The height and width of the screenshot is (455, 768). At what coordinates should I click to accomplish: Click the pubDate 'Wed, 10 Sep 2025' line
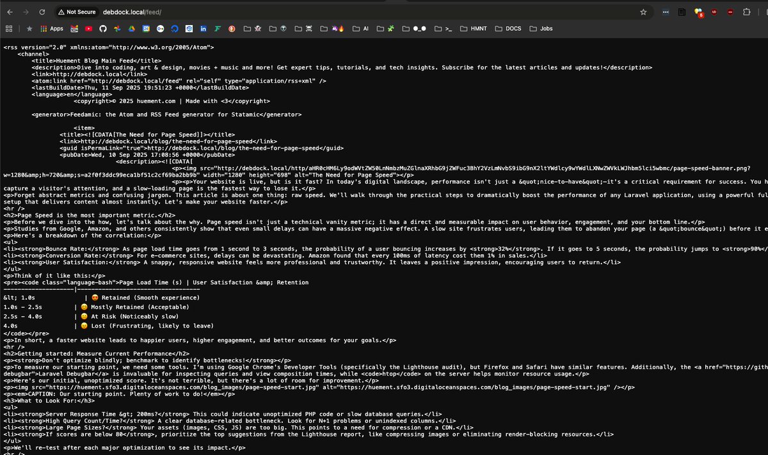point(147,155)
